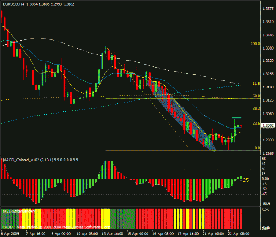
Task: Click the 22 Apr 08:00 time label
Action: coord(238,233)
